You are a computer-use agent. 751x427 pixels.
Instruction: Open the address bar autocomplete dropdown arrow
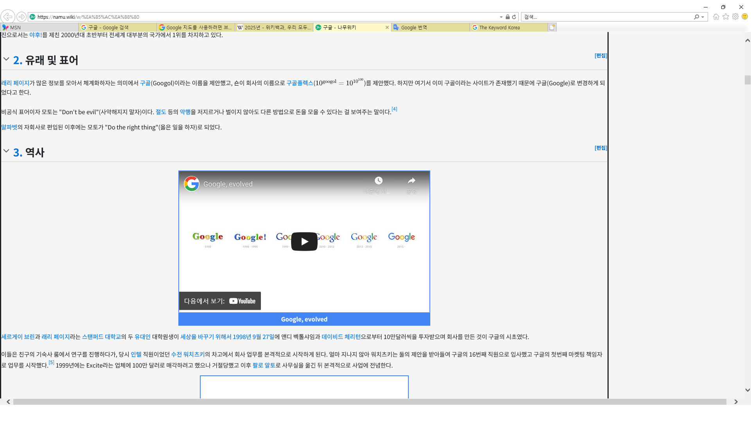pos(501,17)
